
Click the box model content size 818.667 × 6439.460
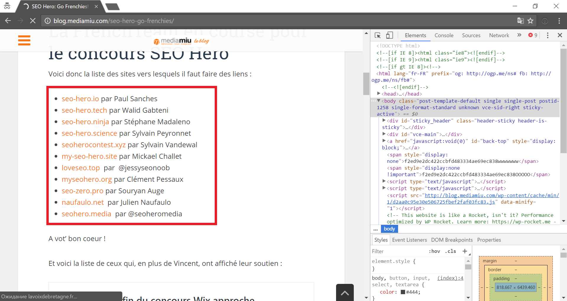pos(516,287)
